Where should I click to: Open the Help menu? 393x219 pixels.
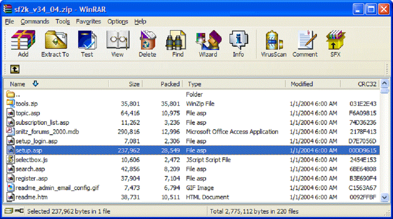coord(140,21)
